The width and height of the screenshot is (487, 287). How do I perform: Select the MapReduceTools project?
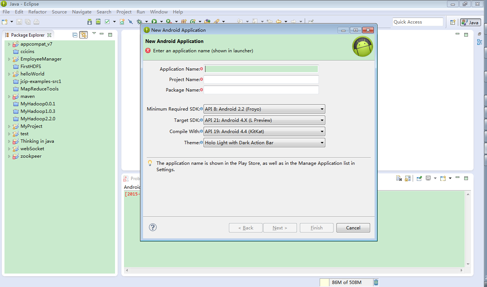[x=39, y=89]
